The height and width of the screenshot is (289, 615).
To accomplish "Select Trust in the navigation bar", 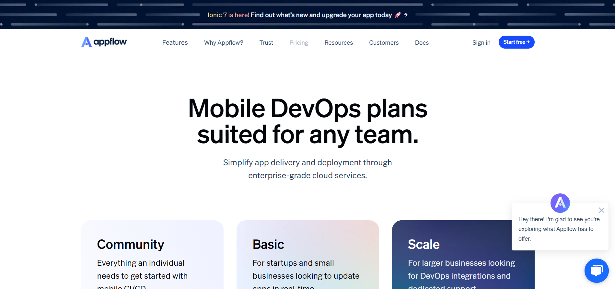I will (x=266, y=43).
